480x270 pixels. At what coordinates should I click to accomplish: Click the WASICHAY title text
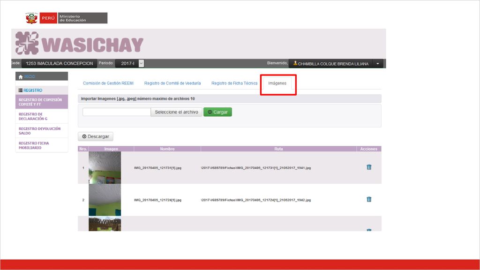pos(92,45)
